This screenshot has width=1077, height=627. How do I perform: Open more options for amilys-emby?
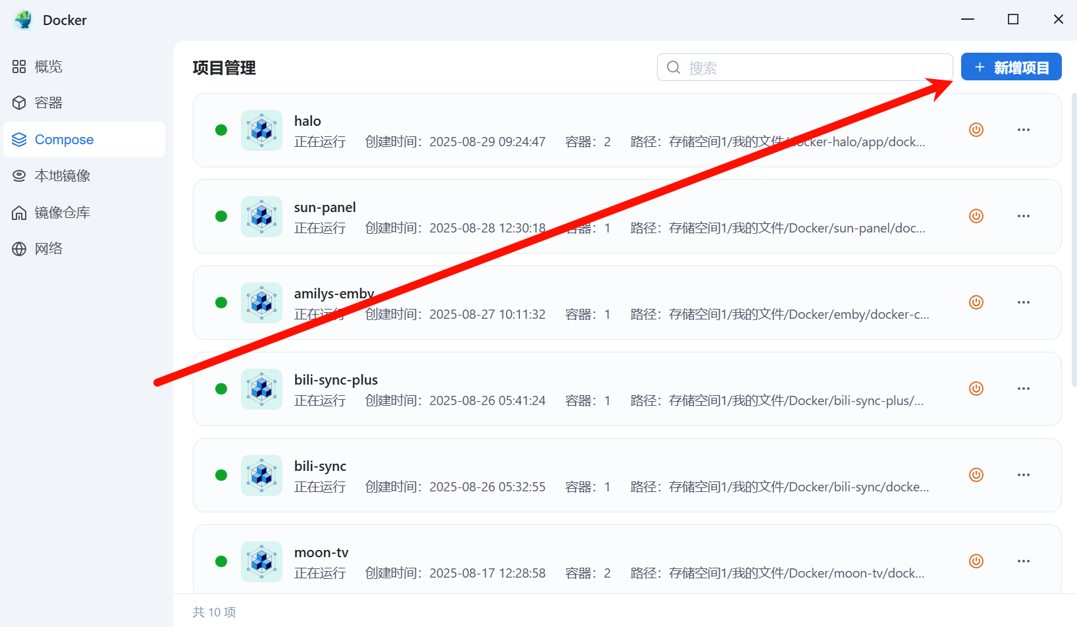(1024, 302)
